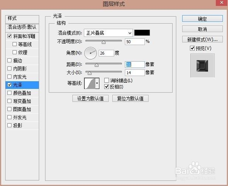Click the size field showing 14
This screenshot has height=186, width=228.
pos(135,73)
